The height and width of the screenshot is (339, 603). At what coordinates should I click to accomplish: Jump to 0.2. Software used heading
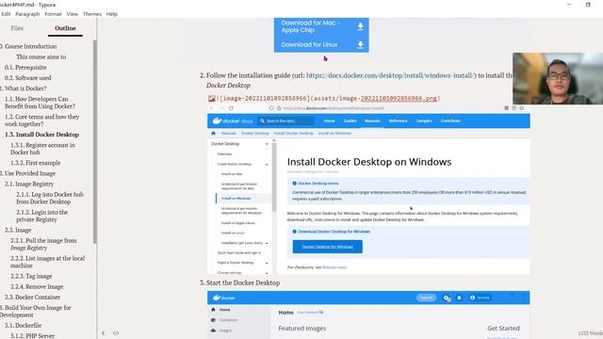click(x=27, y=77)
